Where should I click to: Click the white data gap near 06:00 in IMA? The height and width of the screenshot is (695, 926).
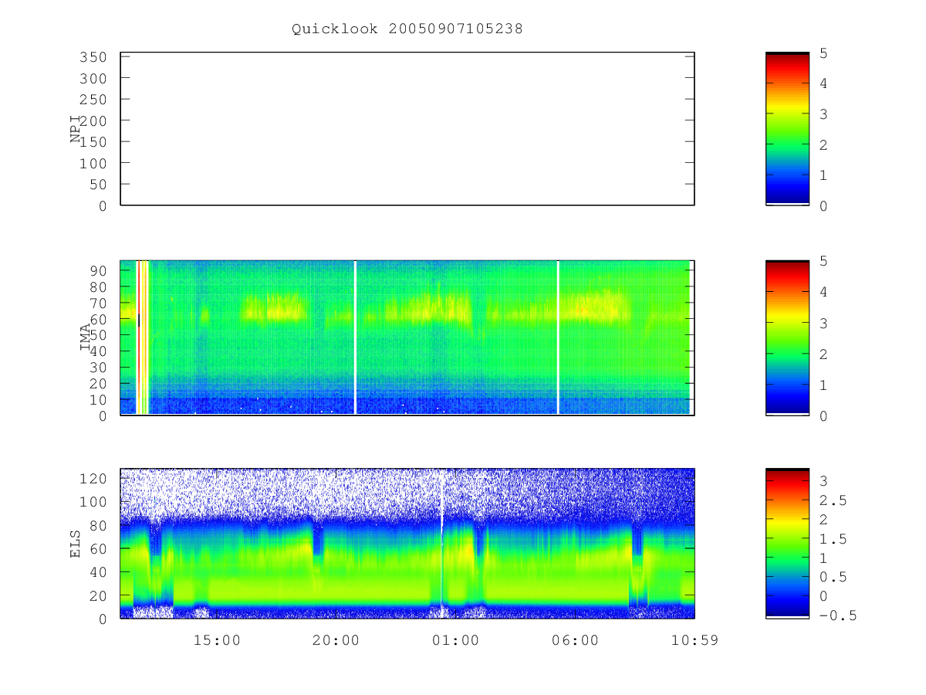tap(558, 337)
